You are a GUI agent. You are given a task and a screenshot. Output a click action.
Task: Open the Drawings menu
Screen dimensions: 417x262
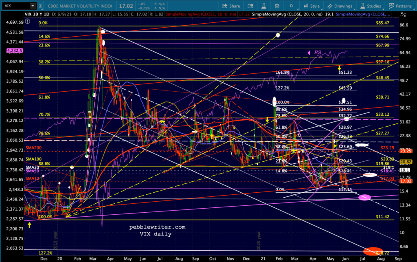pyautogui.click(x=340, y=6)
